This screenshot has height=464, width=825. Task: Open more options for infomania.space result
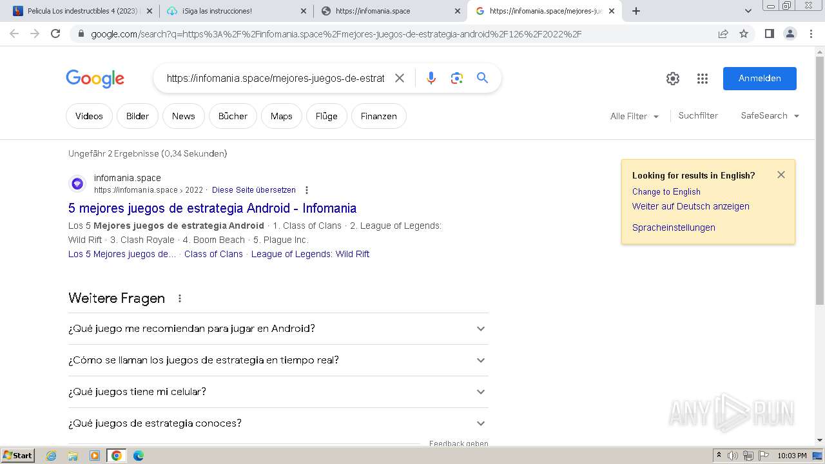point(307,190)
